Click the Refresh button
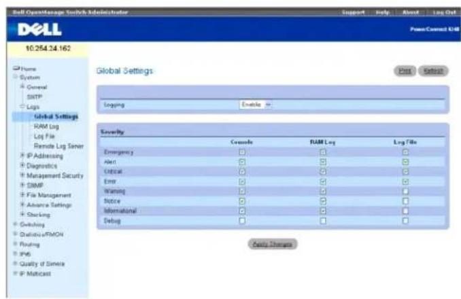461x299 pixels. click(x=433, y=71)
